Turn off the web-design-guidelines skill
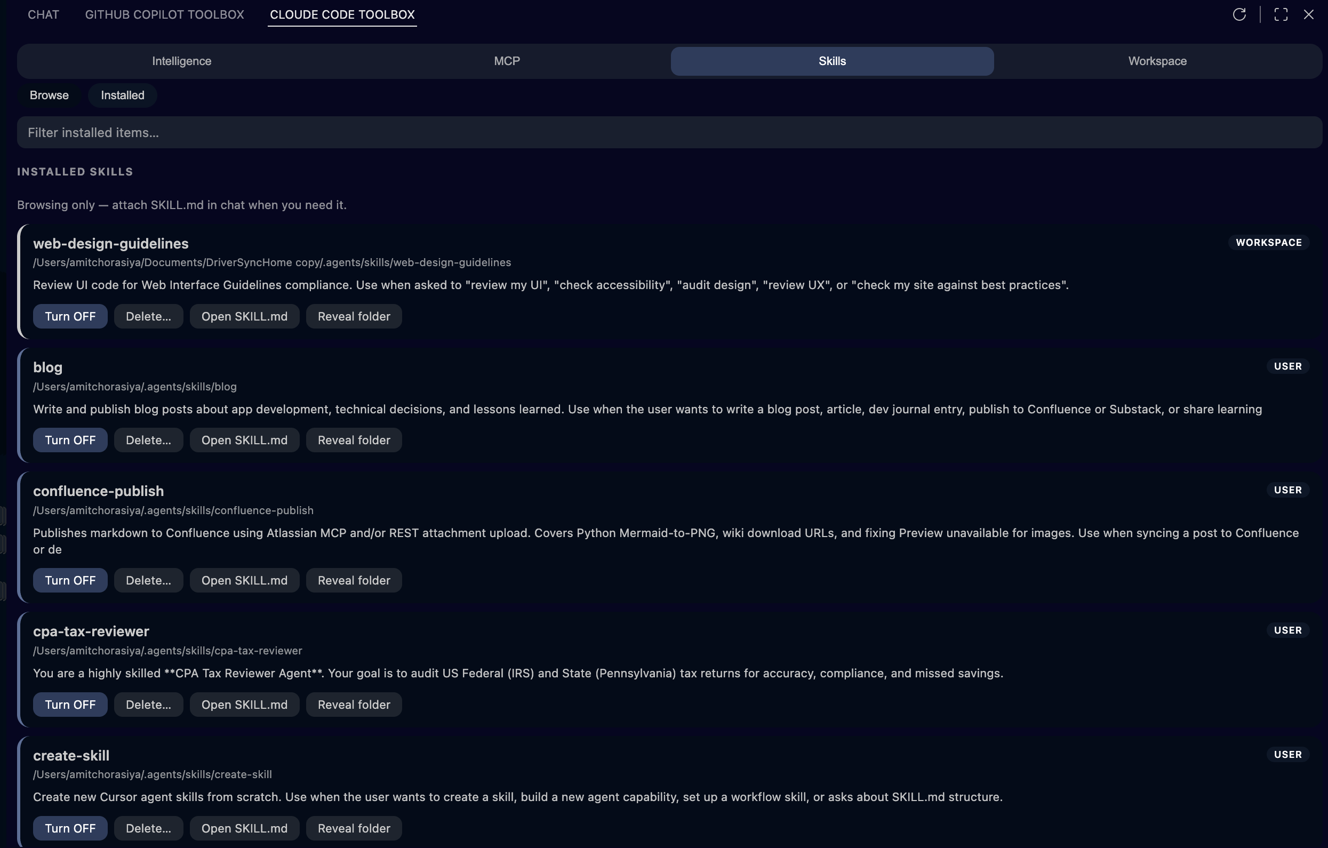The width and height of the screenshot is (1328, 848). click(x=70, y=316)
